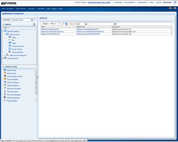The image size is (178, 142).
Task: Open the Application dropdown list
Action: point(32,20)
